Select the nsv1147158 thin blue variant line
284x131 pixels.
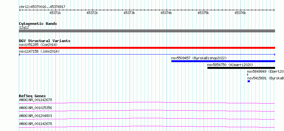click(147, 54)
